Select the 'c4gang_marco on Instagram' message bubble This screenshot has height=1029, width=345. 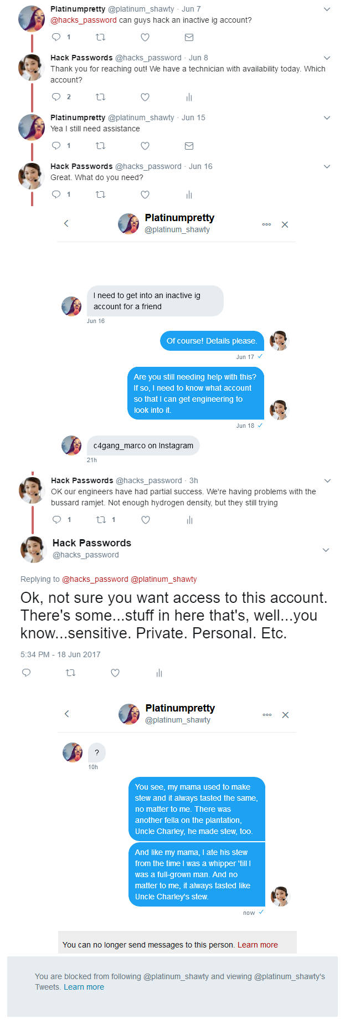point(143,446)
